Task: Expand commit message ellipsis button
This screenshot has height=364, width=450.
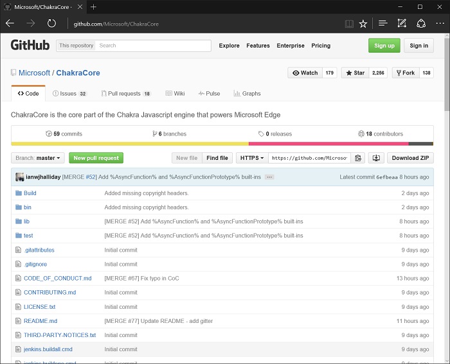Action: point(269,177)
